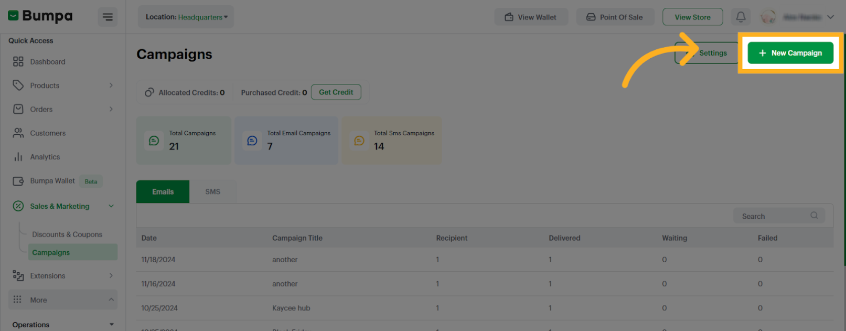Click the Analytics bar chart icon
This screenshot has height=331, width=846.
(18, 157)
